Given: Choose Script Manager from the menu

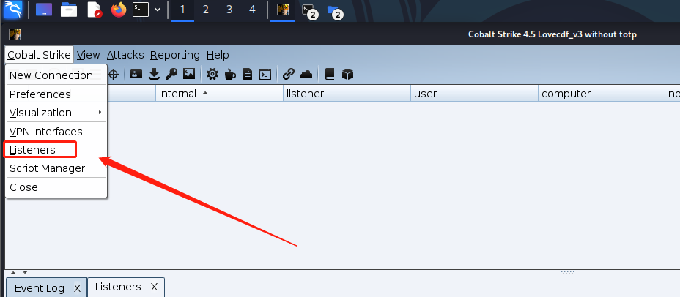Looking at the screenshot, I should point(56,168).
